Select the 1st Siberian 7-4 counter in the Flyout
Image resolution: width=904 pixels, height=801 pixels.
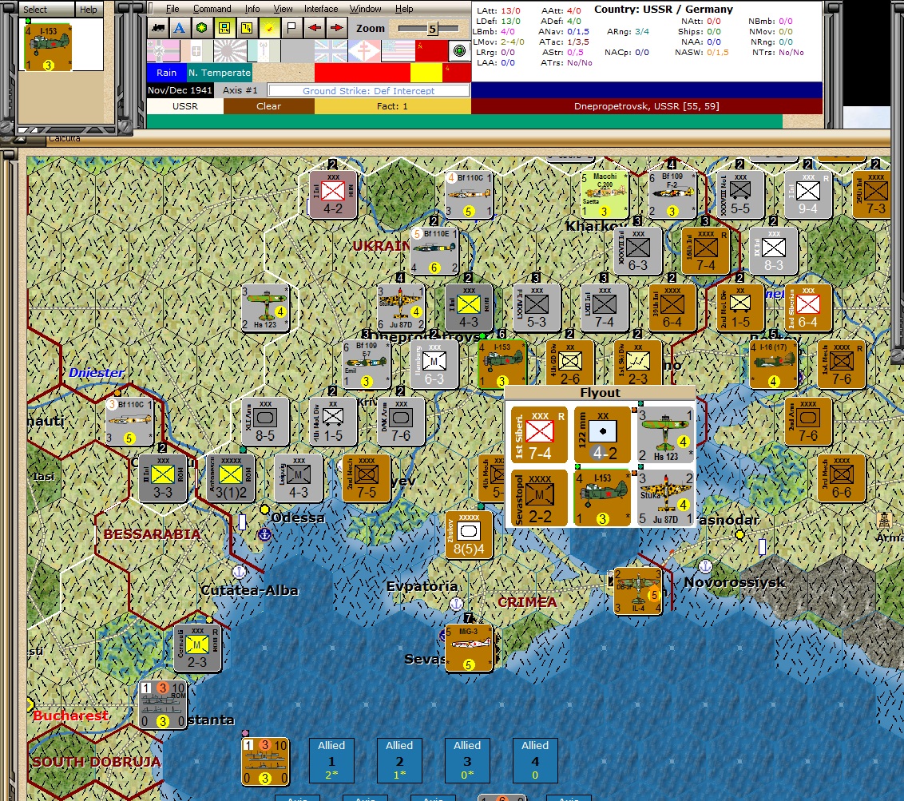tap(539, 434)
